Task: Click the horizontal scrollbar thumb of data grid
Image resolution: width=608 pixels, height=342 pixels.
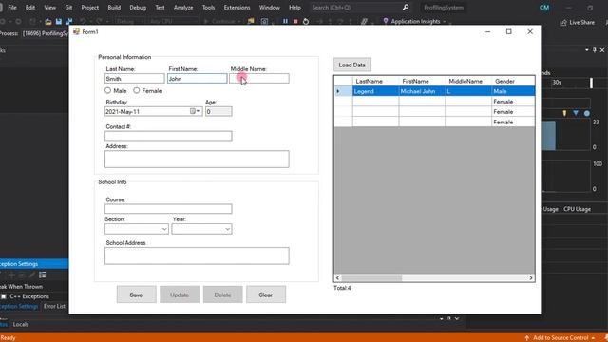Action: pyautogui.click(x=371, y=277)
